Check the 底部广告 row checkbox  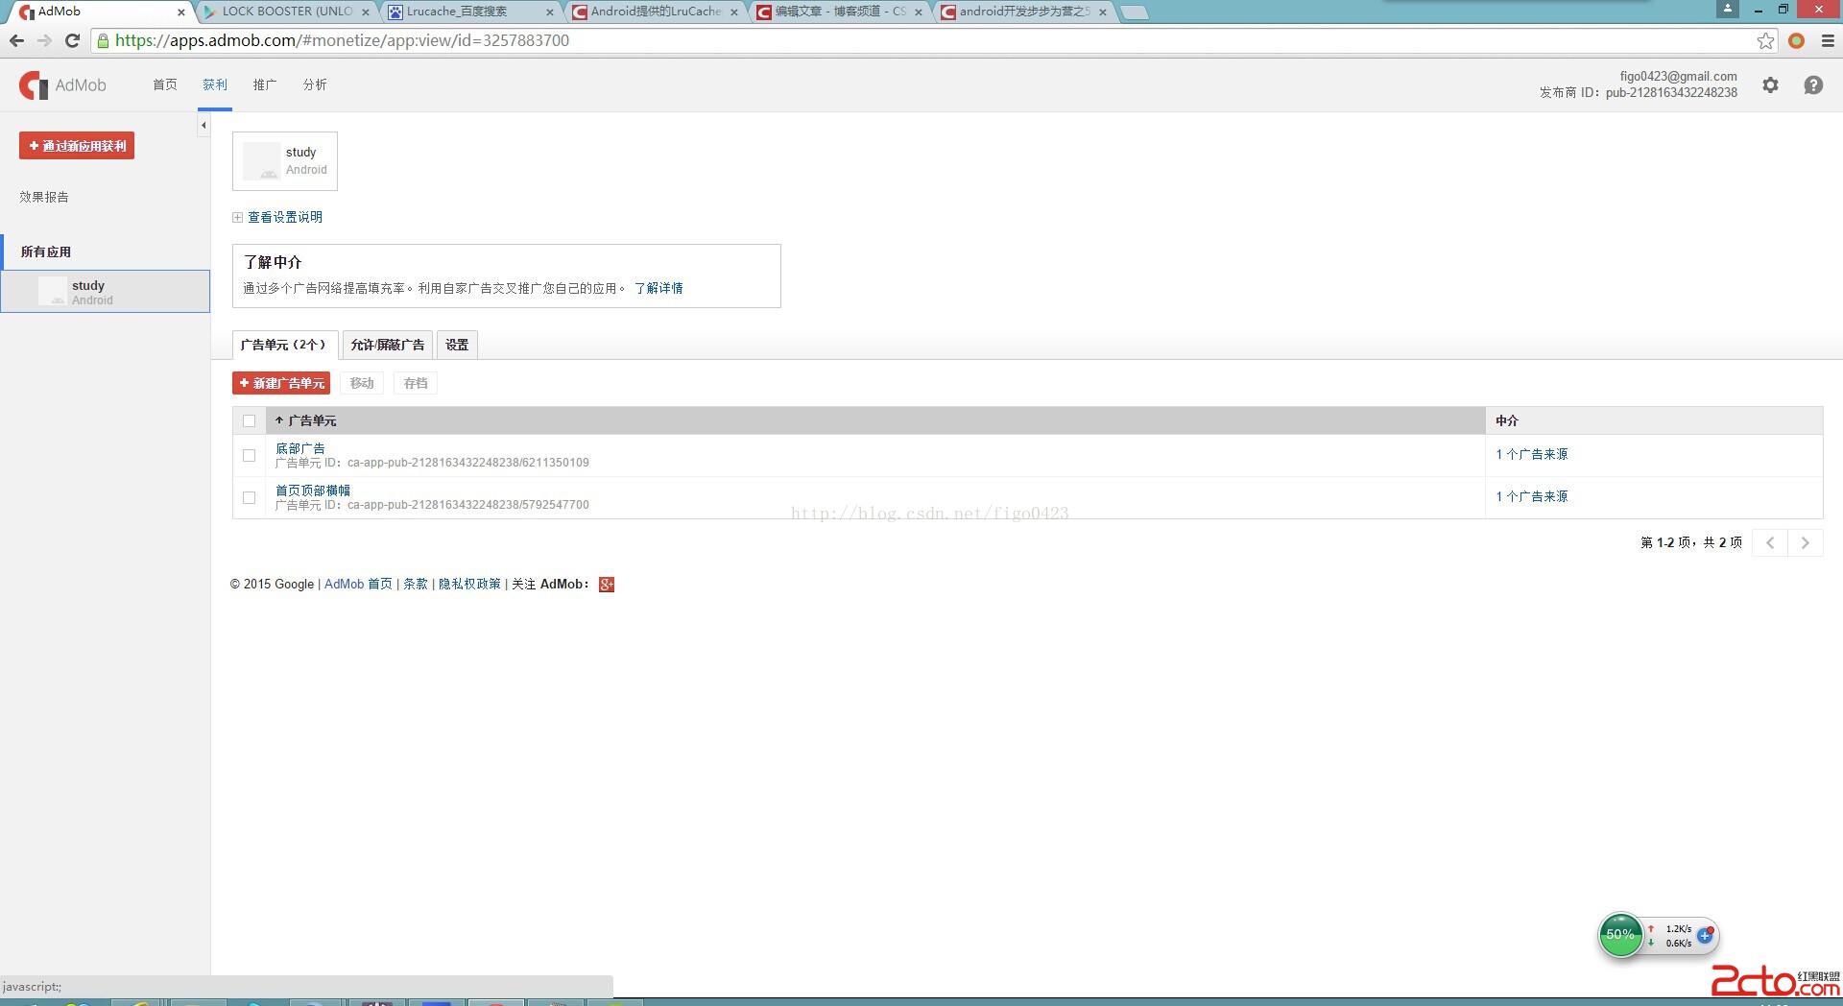(x=249, y=455)
